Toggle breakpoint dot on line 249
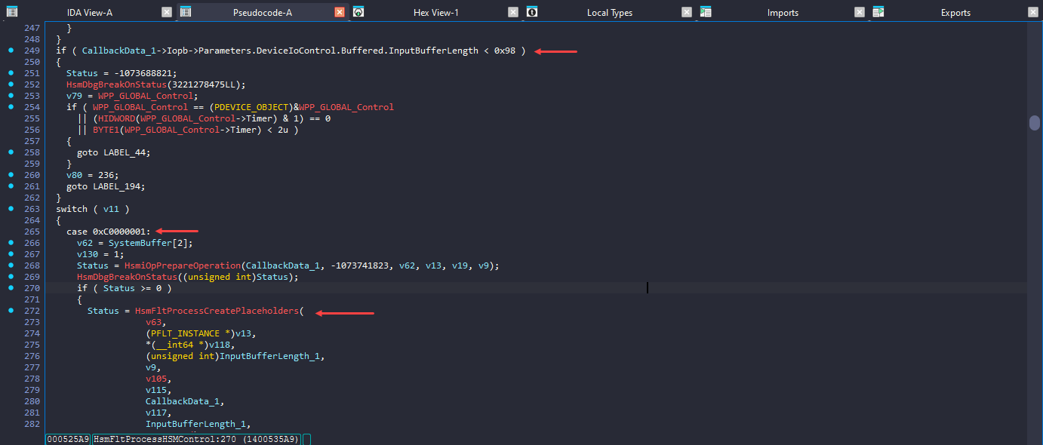 (x=11, y=51)
